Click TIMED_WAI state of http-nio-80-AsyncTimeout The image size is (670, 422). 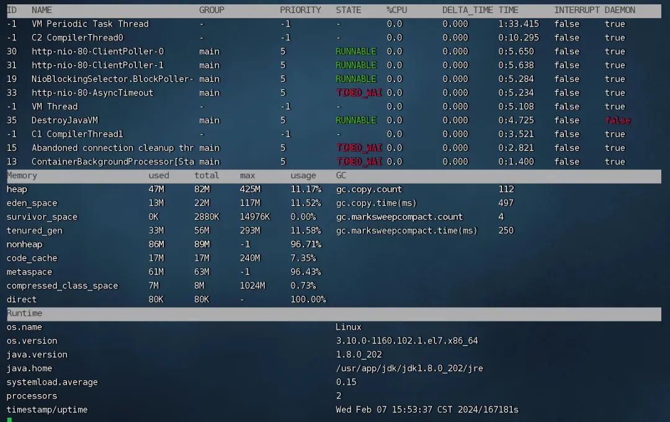point(359,92)
